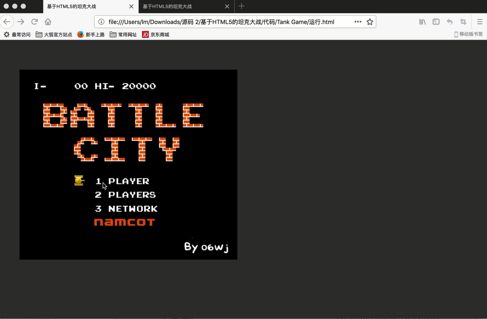Click the undo arrow toolbar icon
Screen dimensions: 487x319
tap(450, 22)
